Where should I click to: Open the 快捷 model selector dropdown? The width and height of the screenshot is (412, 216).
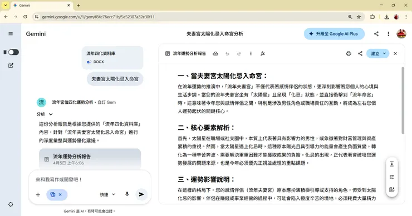click(x=107, y=194)
